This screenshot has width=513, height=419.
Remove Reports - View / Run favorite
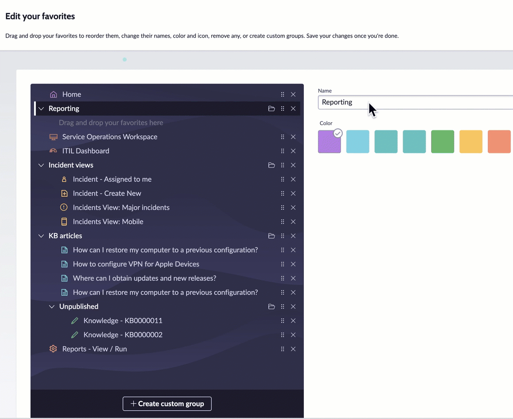pos(293,349)
